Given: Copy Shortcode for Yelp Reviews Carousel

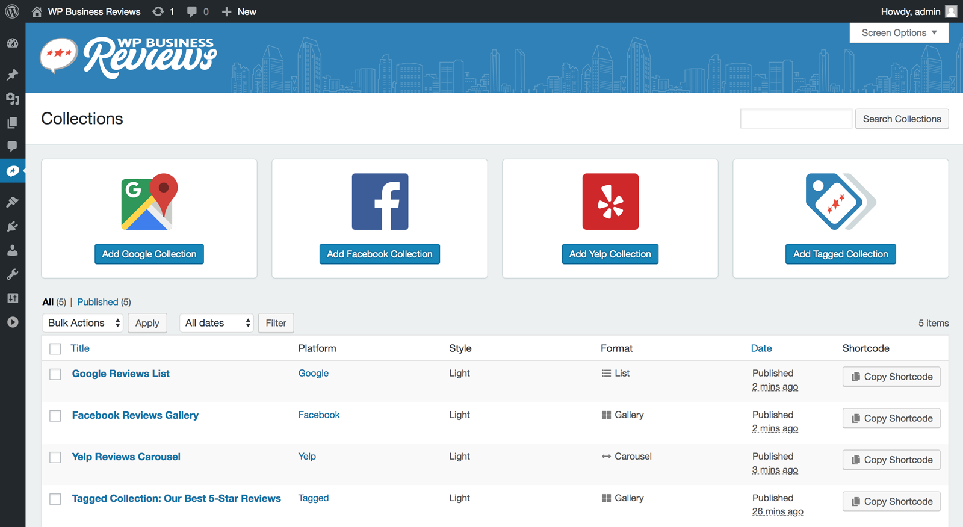Looking at the screenshot, I should point(891,460).
